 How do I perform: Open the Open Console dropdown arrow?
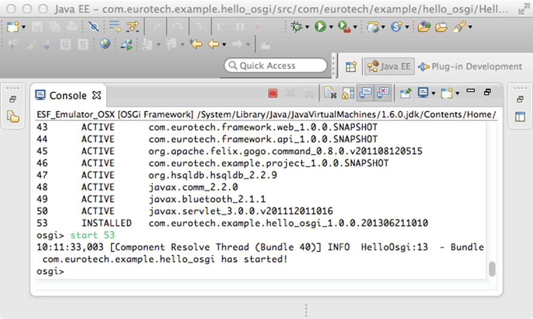point(457,93)
